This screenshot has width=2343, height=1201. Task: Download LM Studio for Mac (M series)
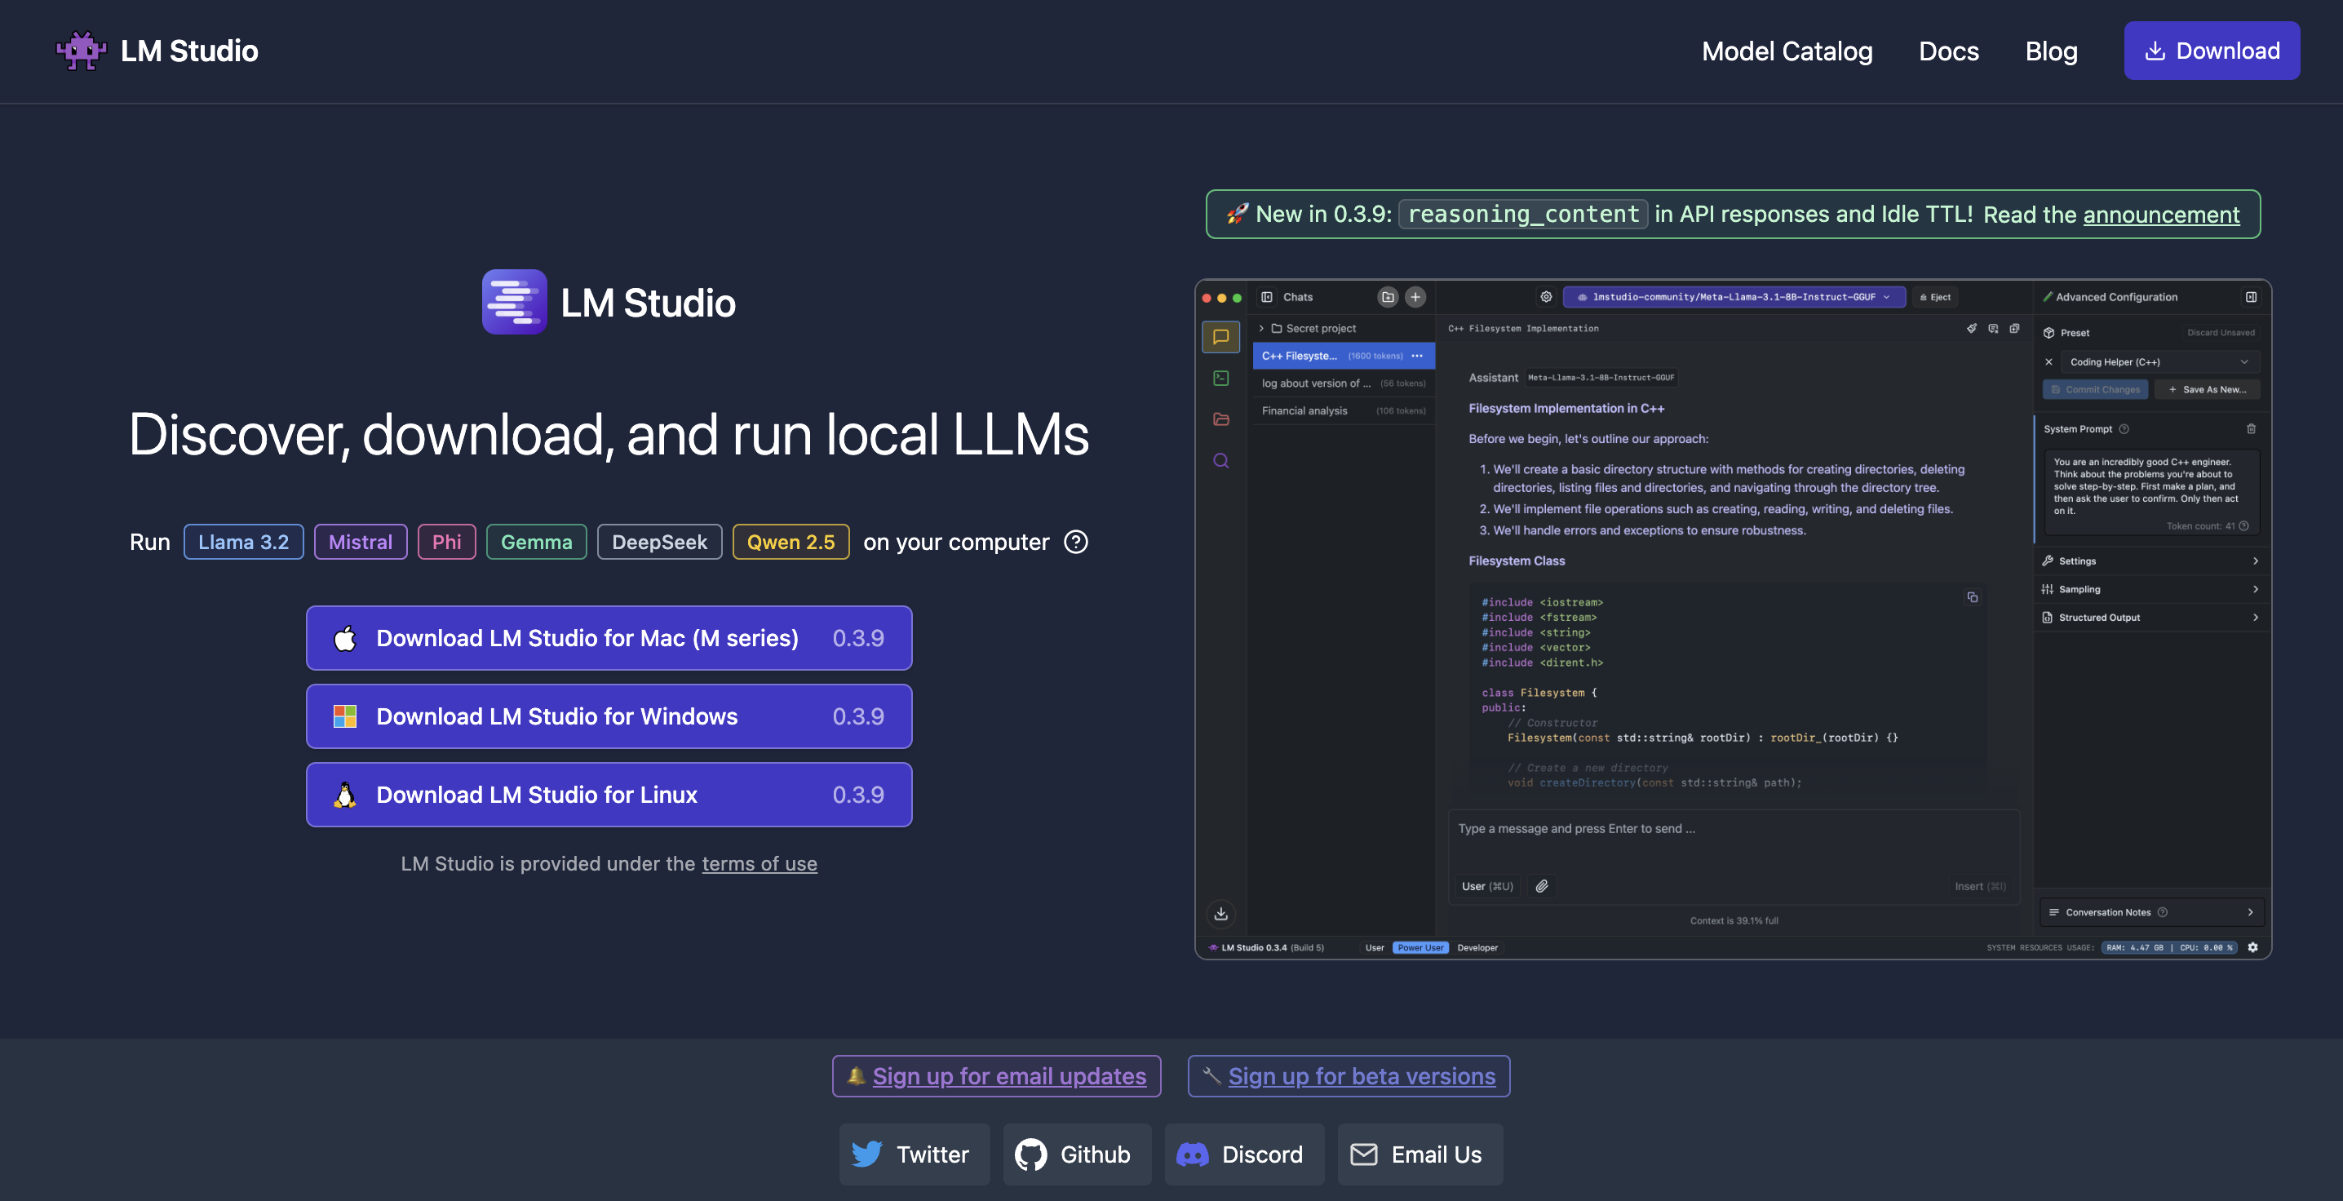pyautogui.click(x=609, y=638)
